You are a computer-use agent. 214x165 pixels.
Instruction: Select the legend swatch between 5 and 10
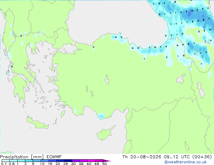[x=37, y=161]
